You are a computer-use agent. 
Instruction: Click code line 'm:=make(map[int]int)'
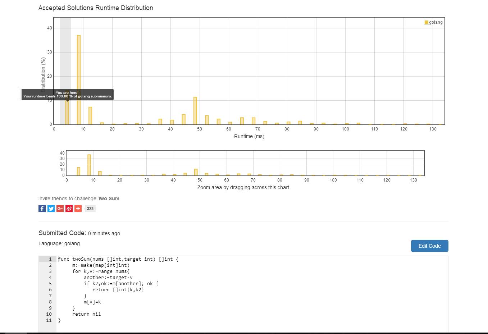(x=101, y=265)
